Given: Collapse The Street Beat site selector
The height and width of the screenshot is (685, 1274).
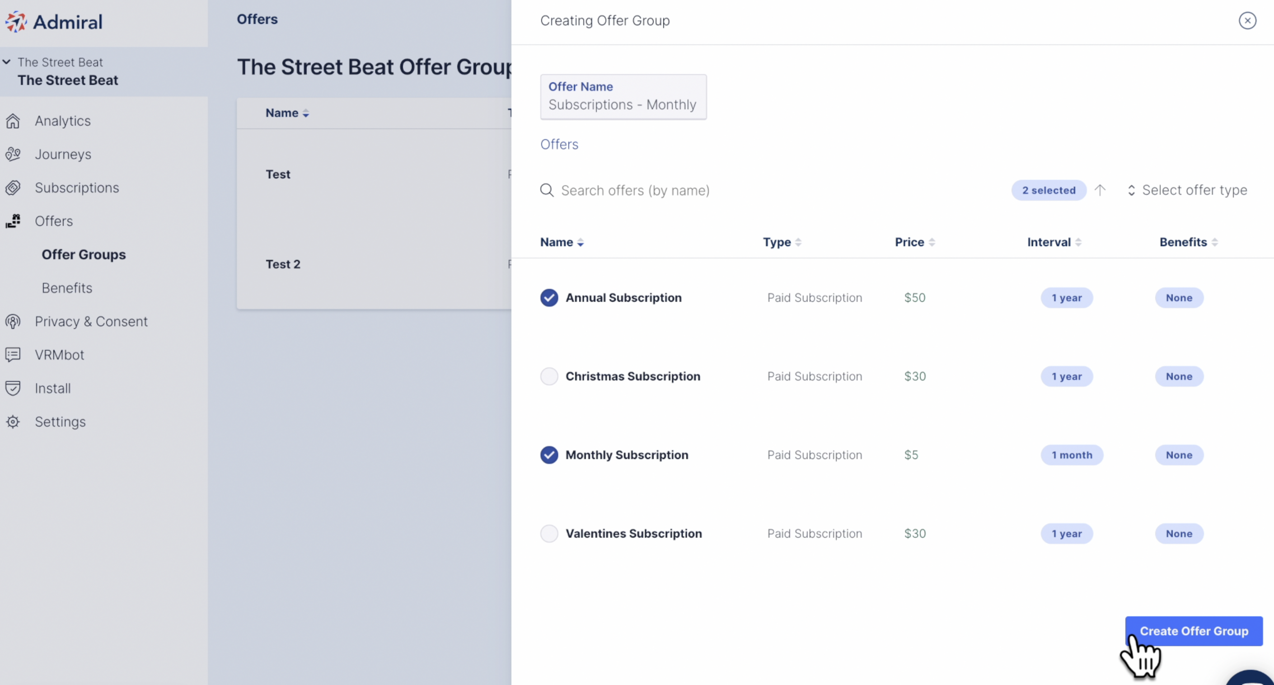Looking at the screenshot, I should pyautogui.click(x=7, y=62).
